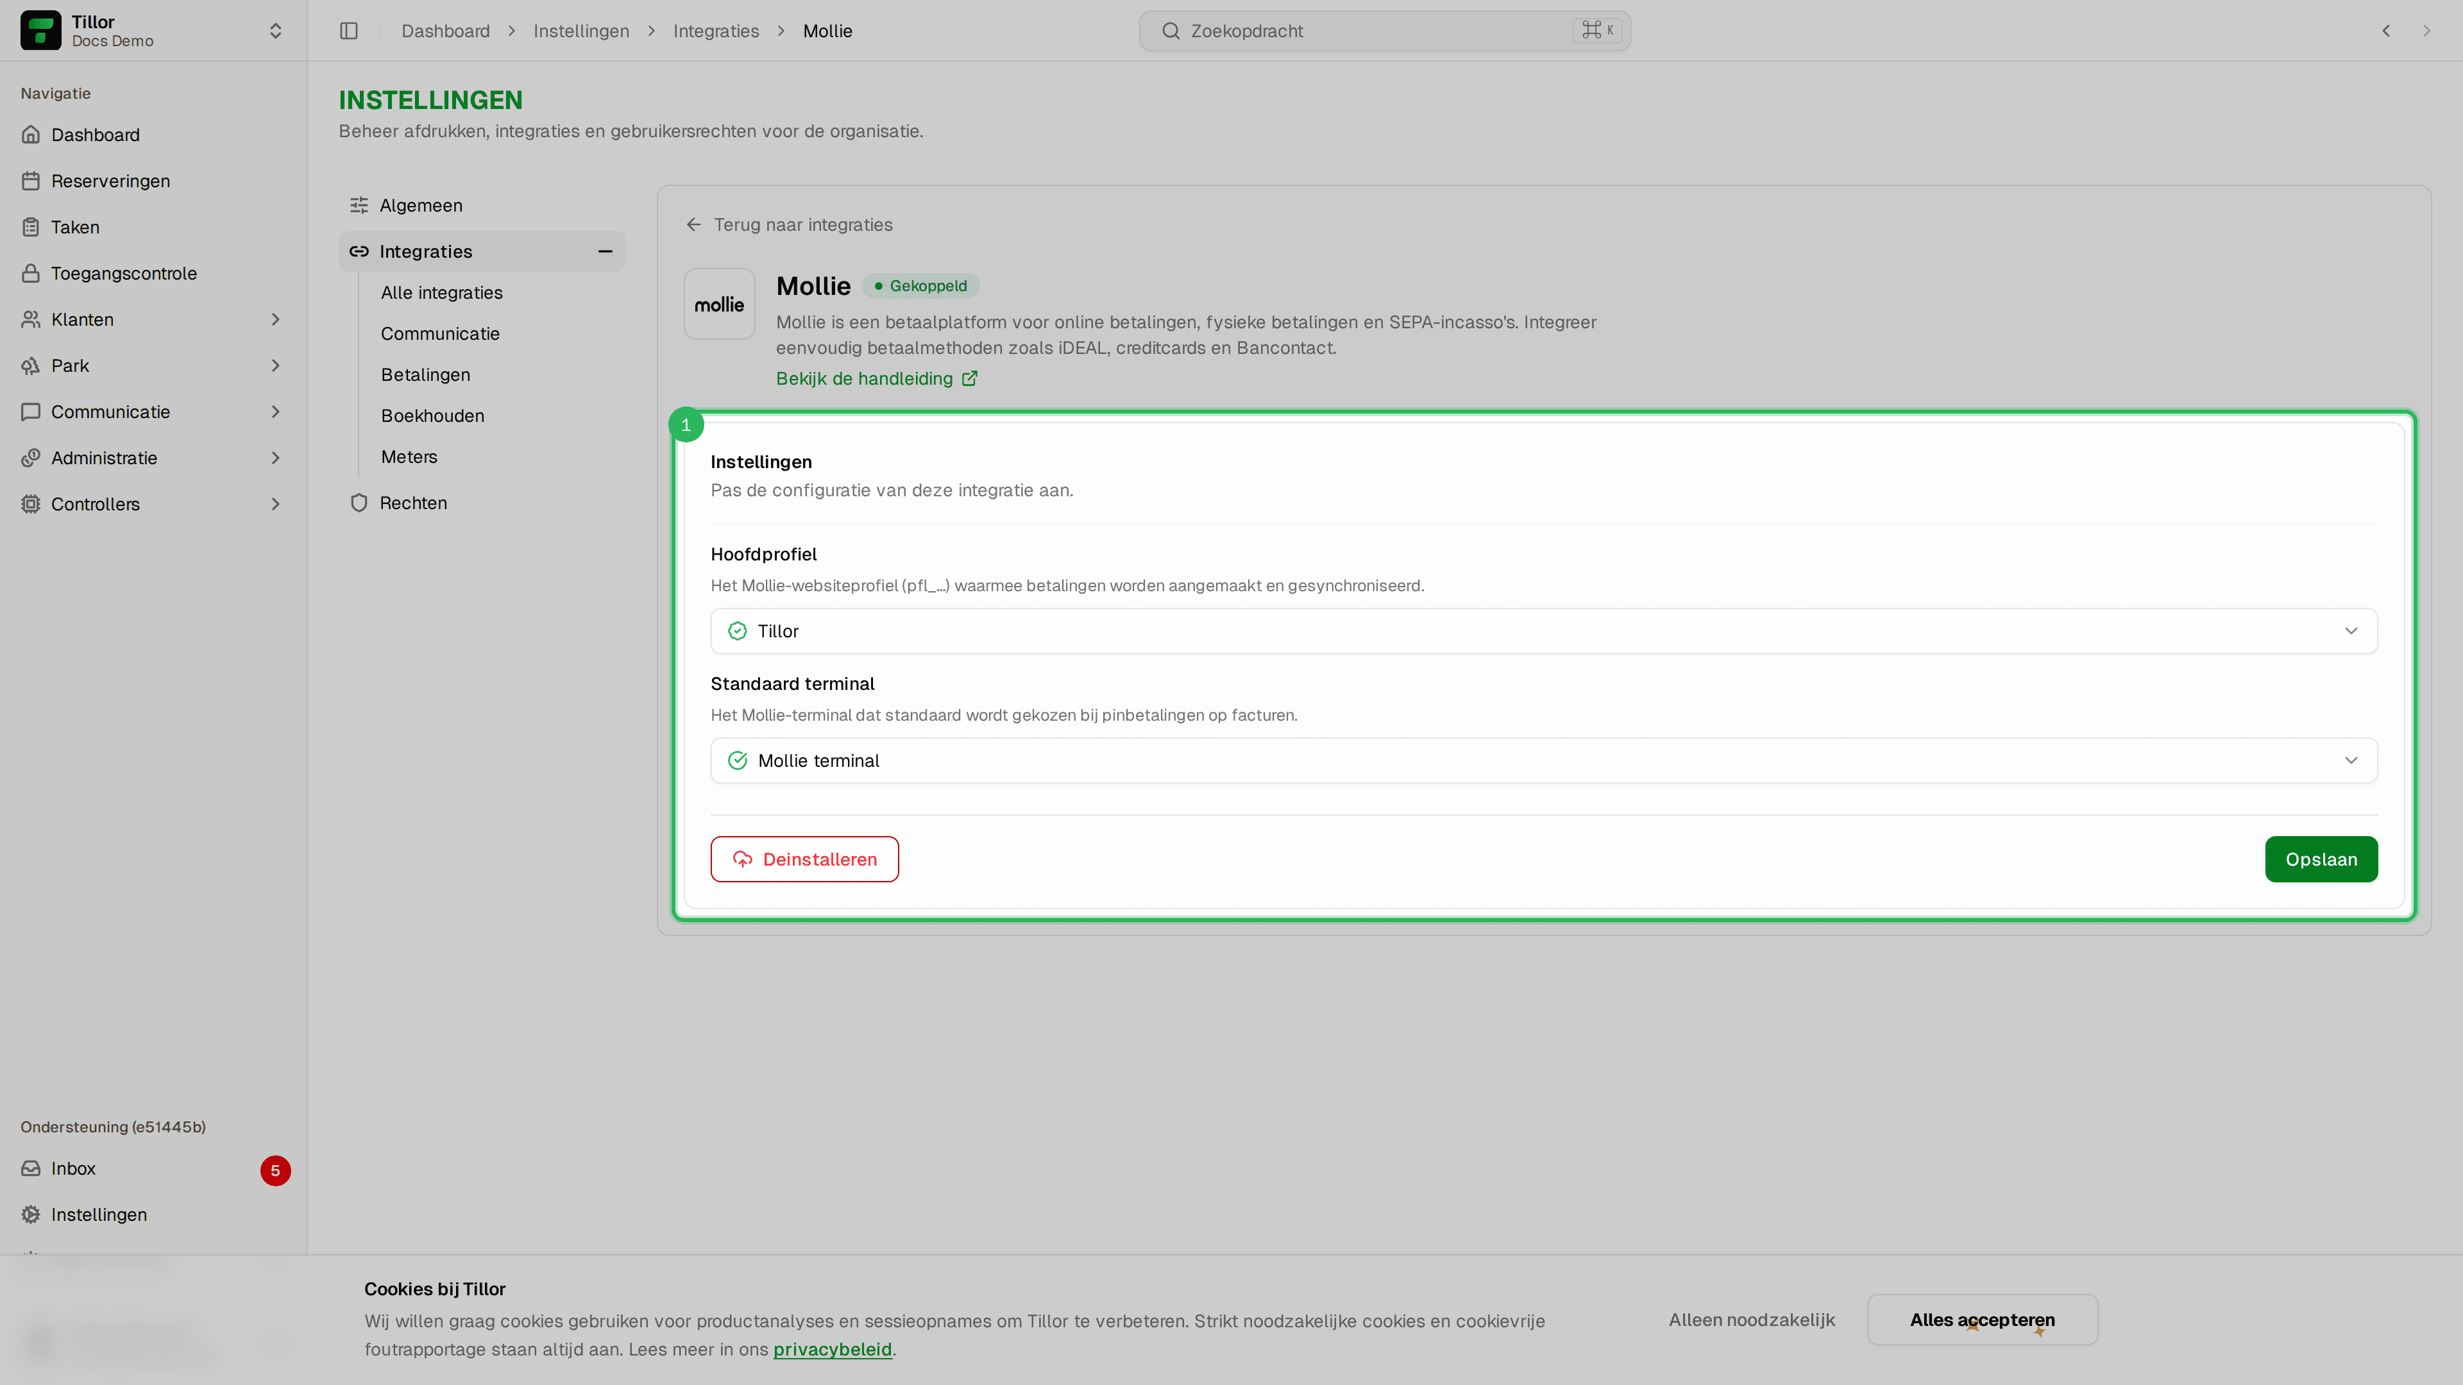Click the Tillor logo icon

click(x=40, y=31)
